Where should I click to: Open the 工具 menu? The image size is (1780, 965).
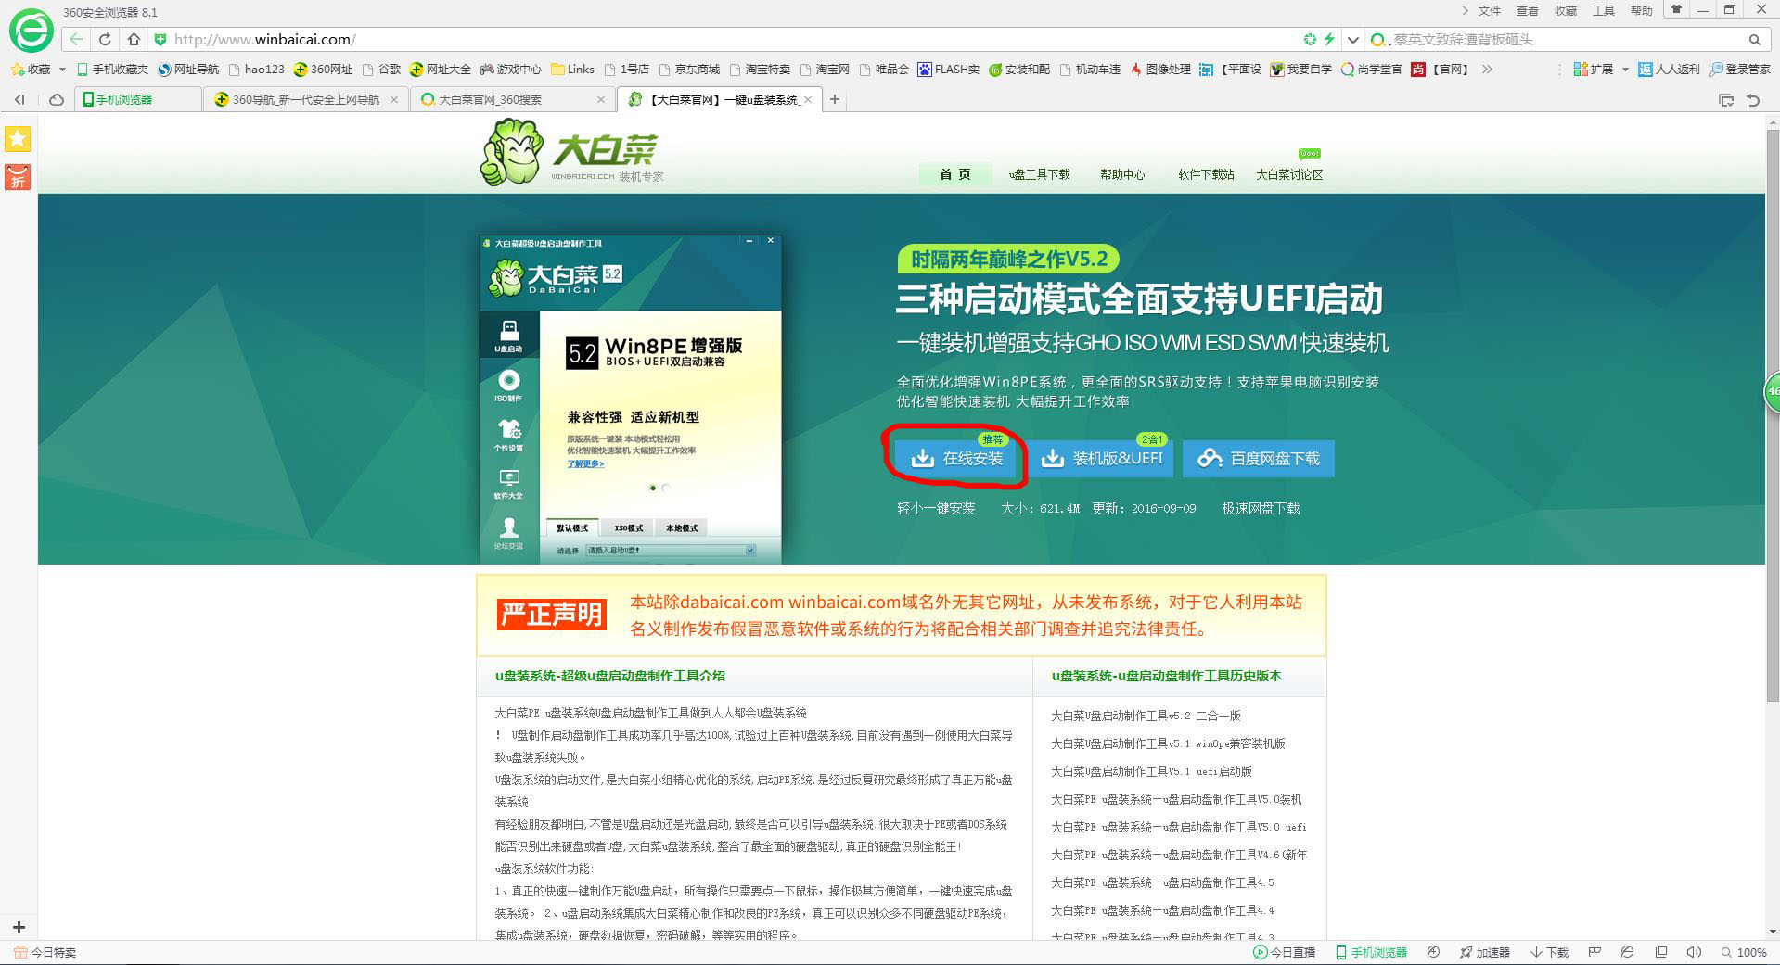[x=1602, y=11]
